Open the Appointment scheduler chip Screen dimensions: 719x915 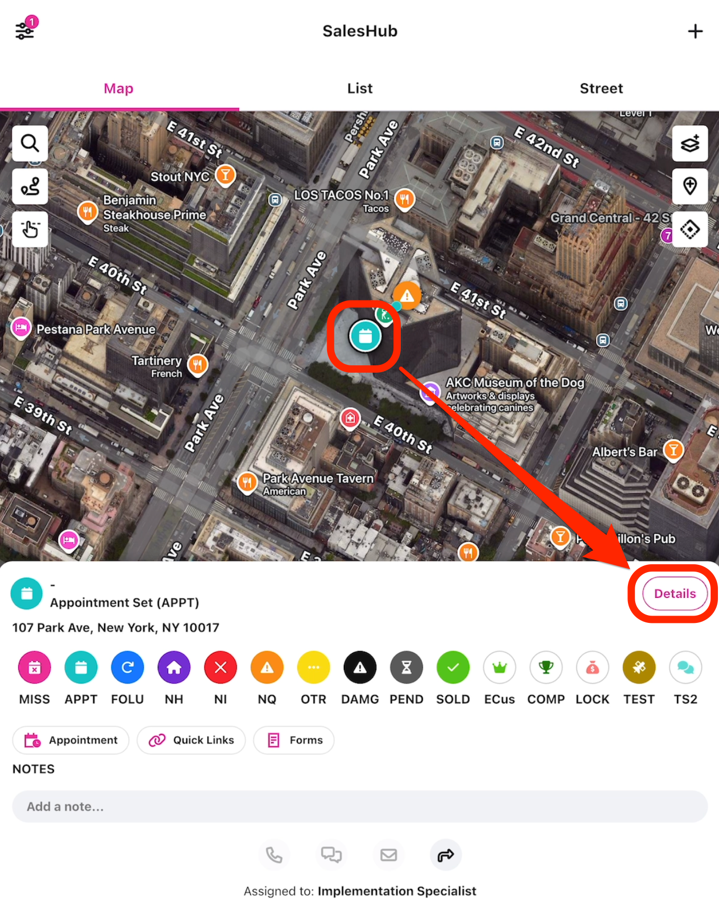(x=71, y=740)
